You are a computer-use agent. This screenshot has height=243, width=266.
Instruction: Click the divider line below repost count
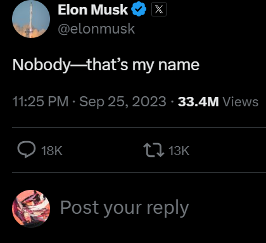click(x=139, y=172)
